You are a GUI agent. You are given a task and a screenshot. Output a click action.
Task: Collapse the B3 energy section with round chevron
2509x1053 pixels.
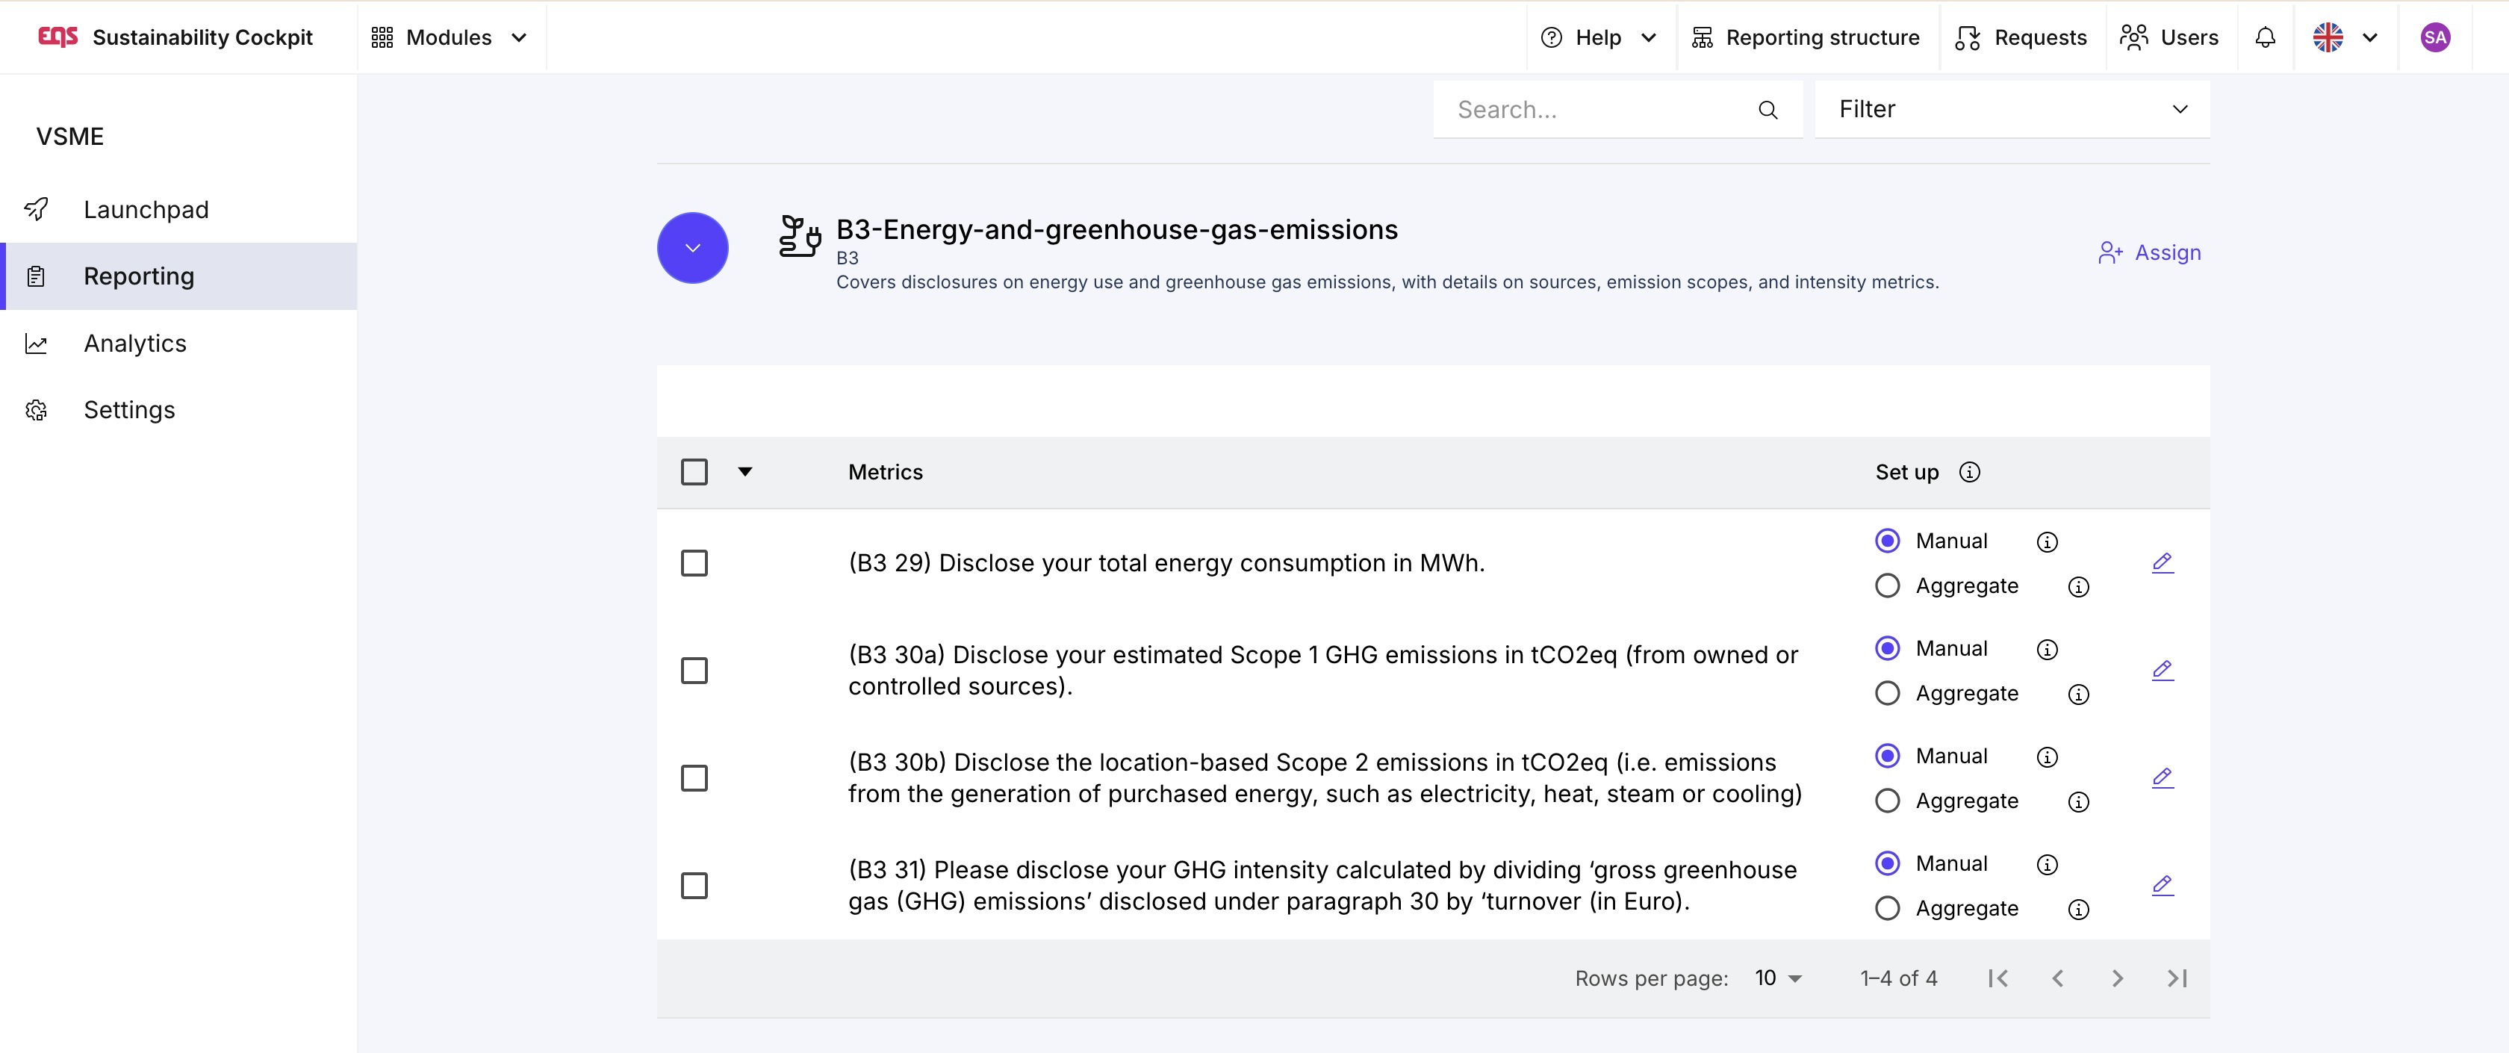tap(692, 249)
